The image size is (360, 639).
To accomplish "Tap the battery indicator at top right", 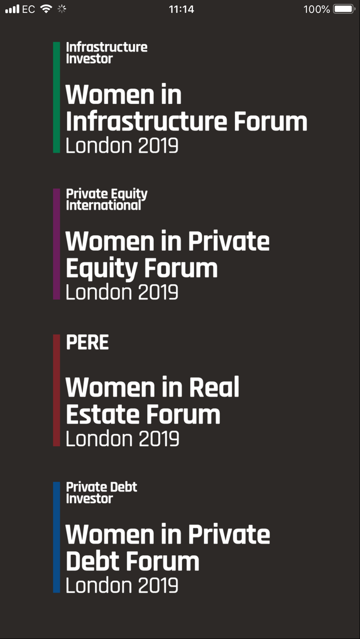I will click(x=343, y=9).
